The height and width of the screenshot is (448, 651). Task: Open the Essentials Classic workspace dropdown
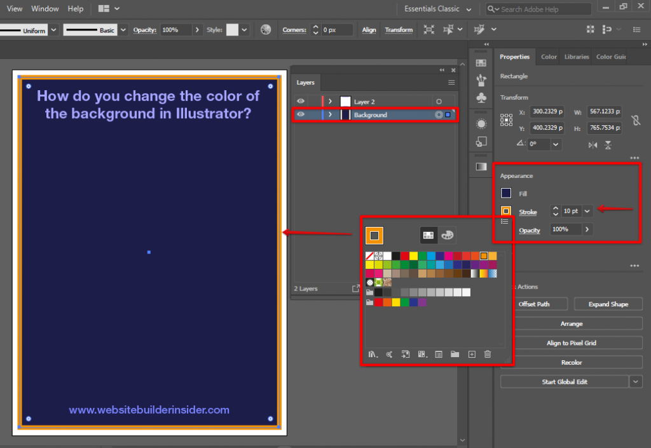pos(469,10)
